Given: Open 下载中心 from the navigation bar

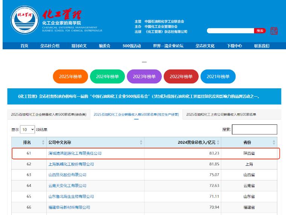Looking at the screenshot, I should 234,46.
